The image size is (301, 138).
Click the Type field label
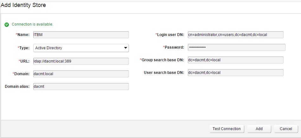(x=24, y=48)
